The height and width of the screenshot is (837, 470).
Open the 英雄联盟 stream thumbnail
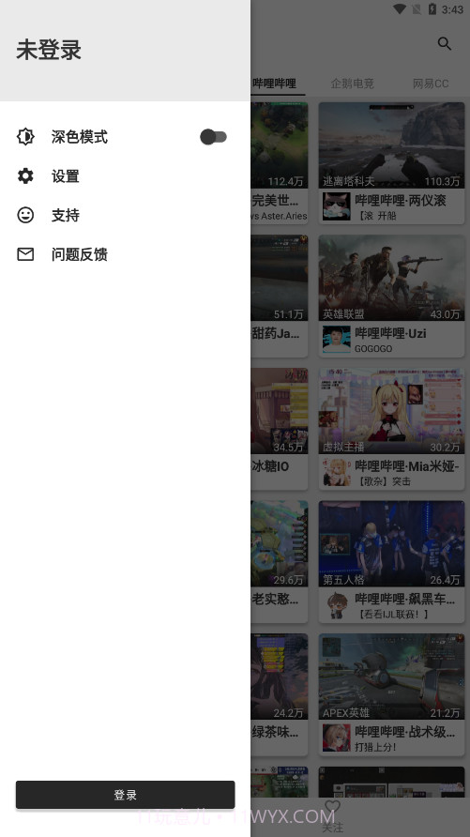pos(391,278)
